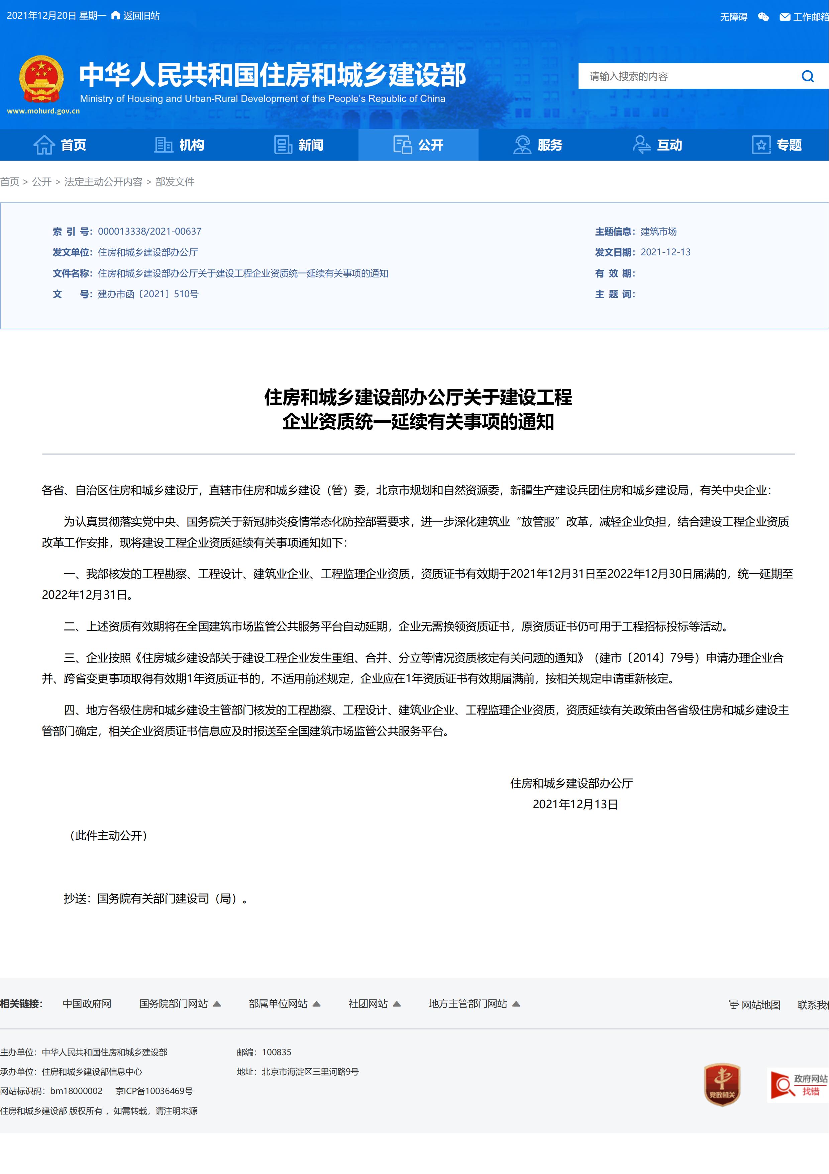Open the 服务 navigation tab
Viewport: 829px width, 1174px height.
(x=538, y=145)
